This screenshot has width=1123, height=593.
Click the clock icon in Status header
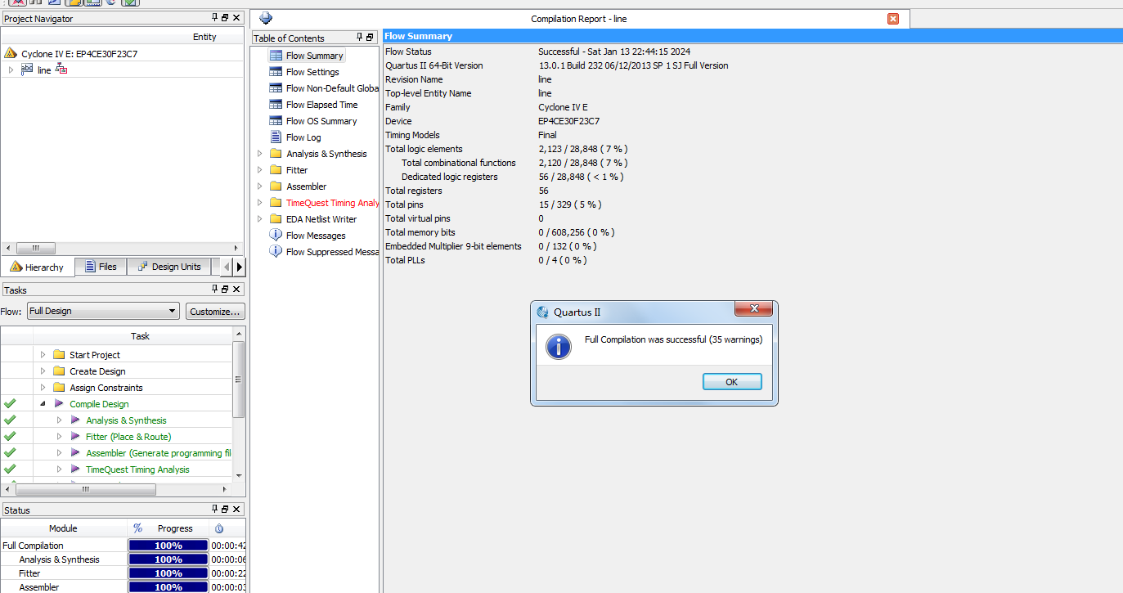[219, 528]
